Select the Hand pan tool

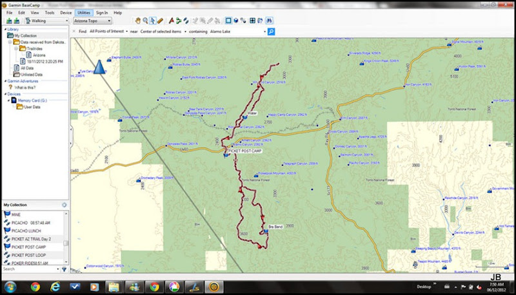pos(138,21)
